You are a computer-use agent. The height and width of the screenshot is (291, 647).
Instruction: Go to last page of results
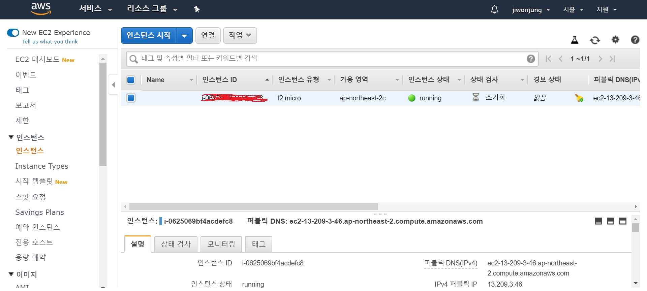612,59
